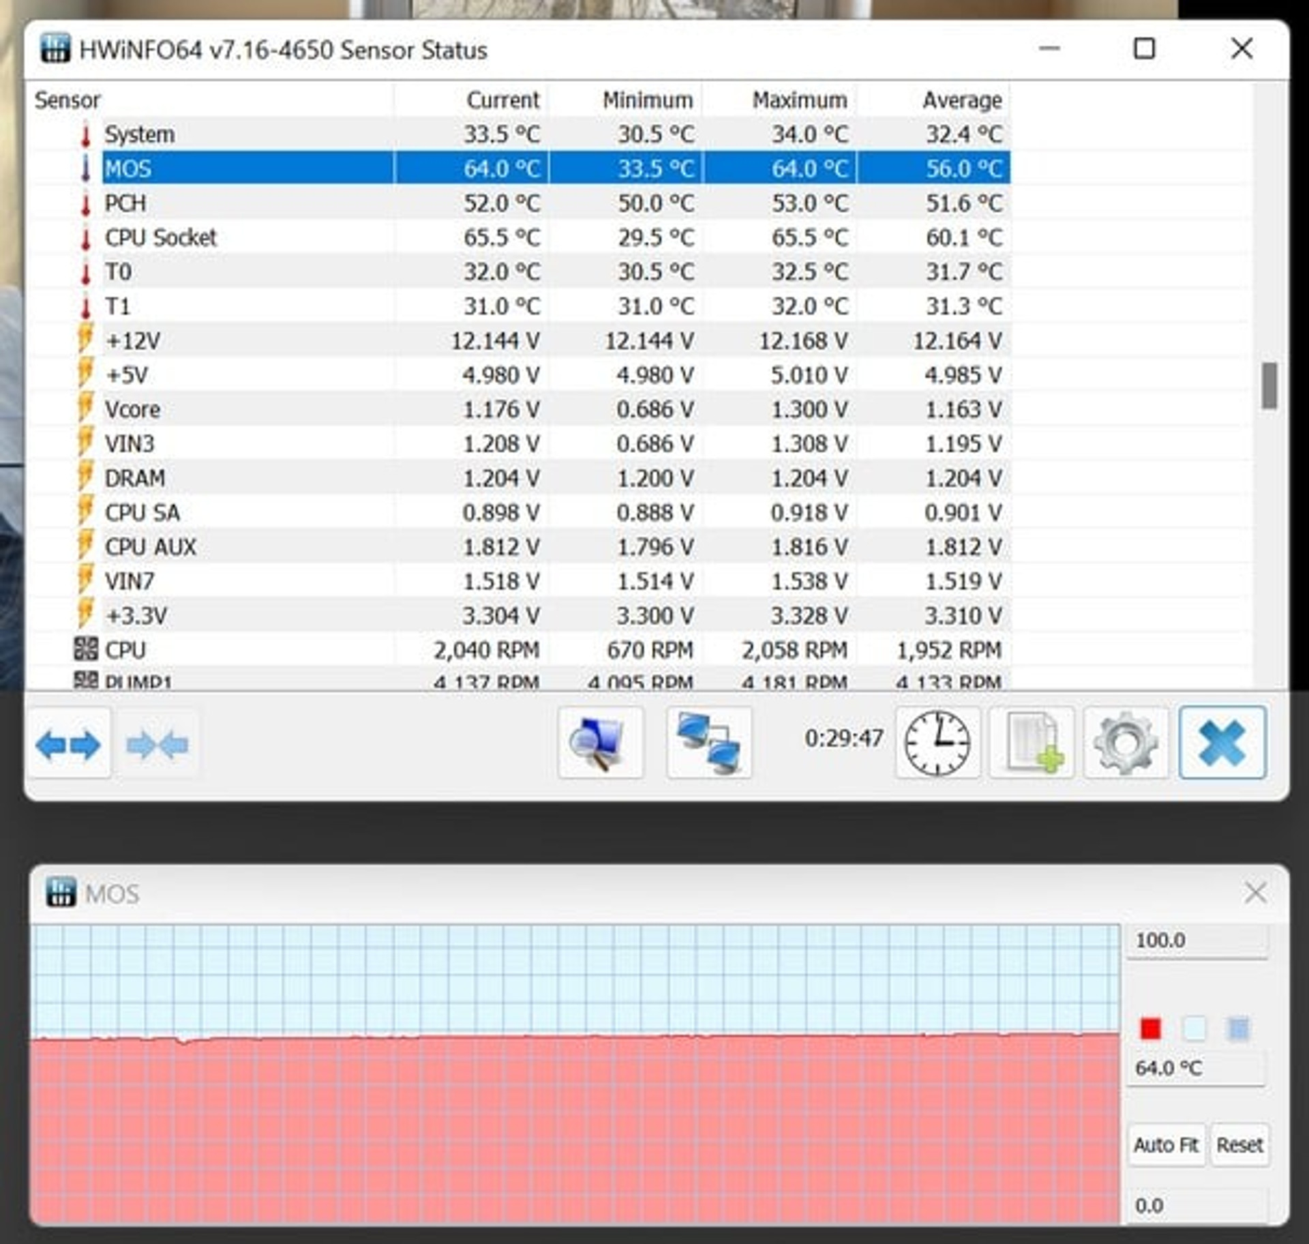Click the thermometer icon beside T1

coord(86,307)
